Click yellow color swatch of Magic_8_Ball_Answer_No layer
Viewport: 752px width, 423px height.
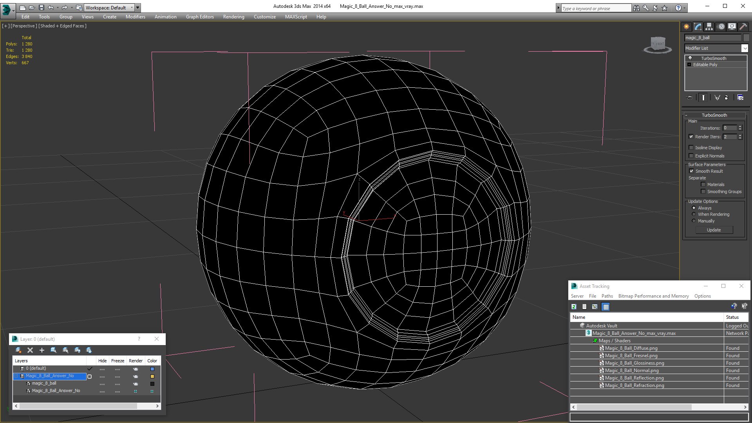pyautogui.click(x=152, y=376)
